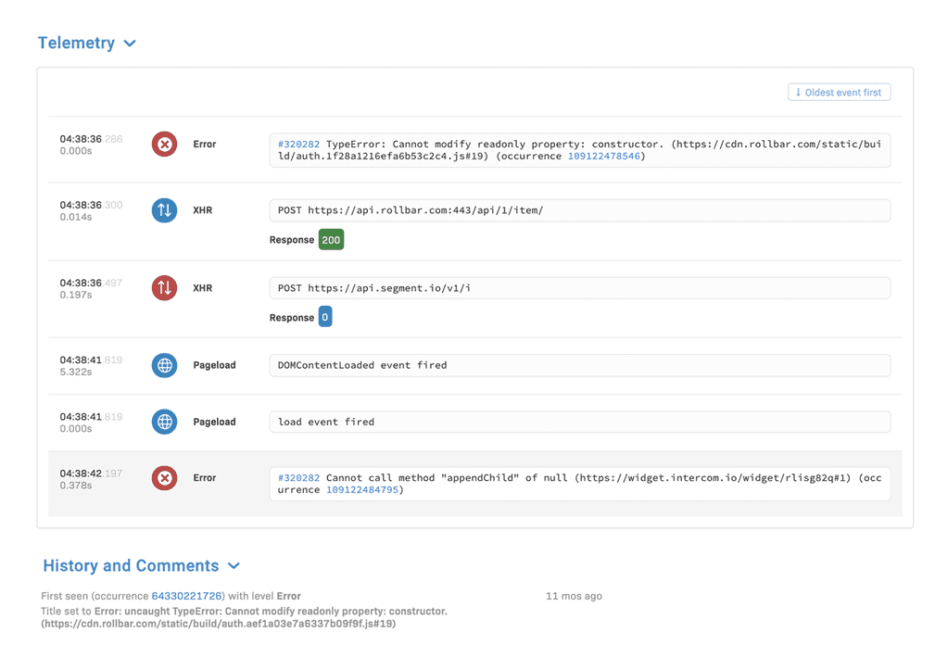The height and width of the screenshot is (670, 948).
Task: Click the blue XHR icon for the rollbar.com request
Action: point(164,210)
